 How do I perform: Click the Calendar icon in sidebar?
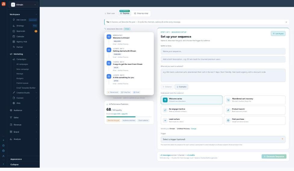pyautogui.click(x=14, y=36)
